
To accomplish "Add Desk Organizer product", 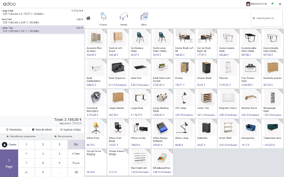I will tap(118, 74).
